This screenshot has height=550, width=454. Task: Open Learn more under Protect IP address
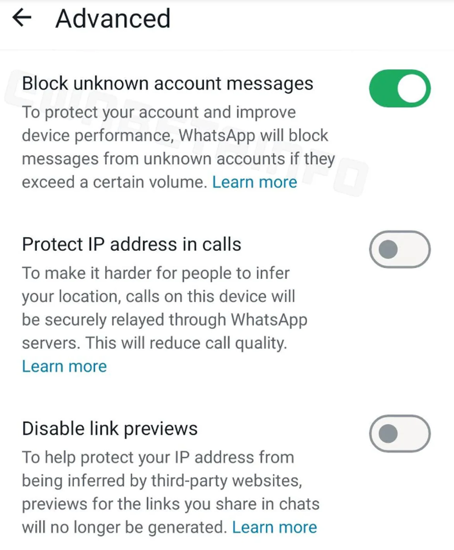64,366
